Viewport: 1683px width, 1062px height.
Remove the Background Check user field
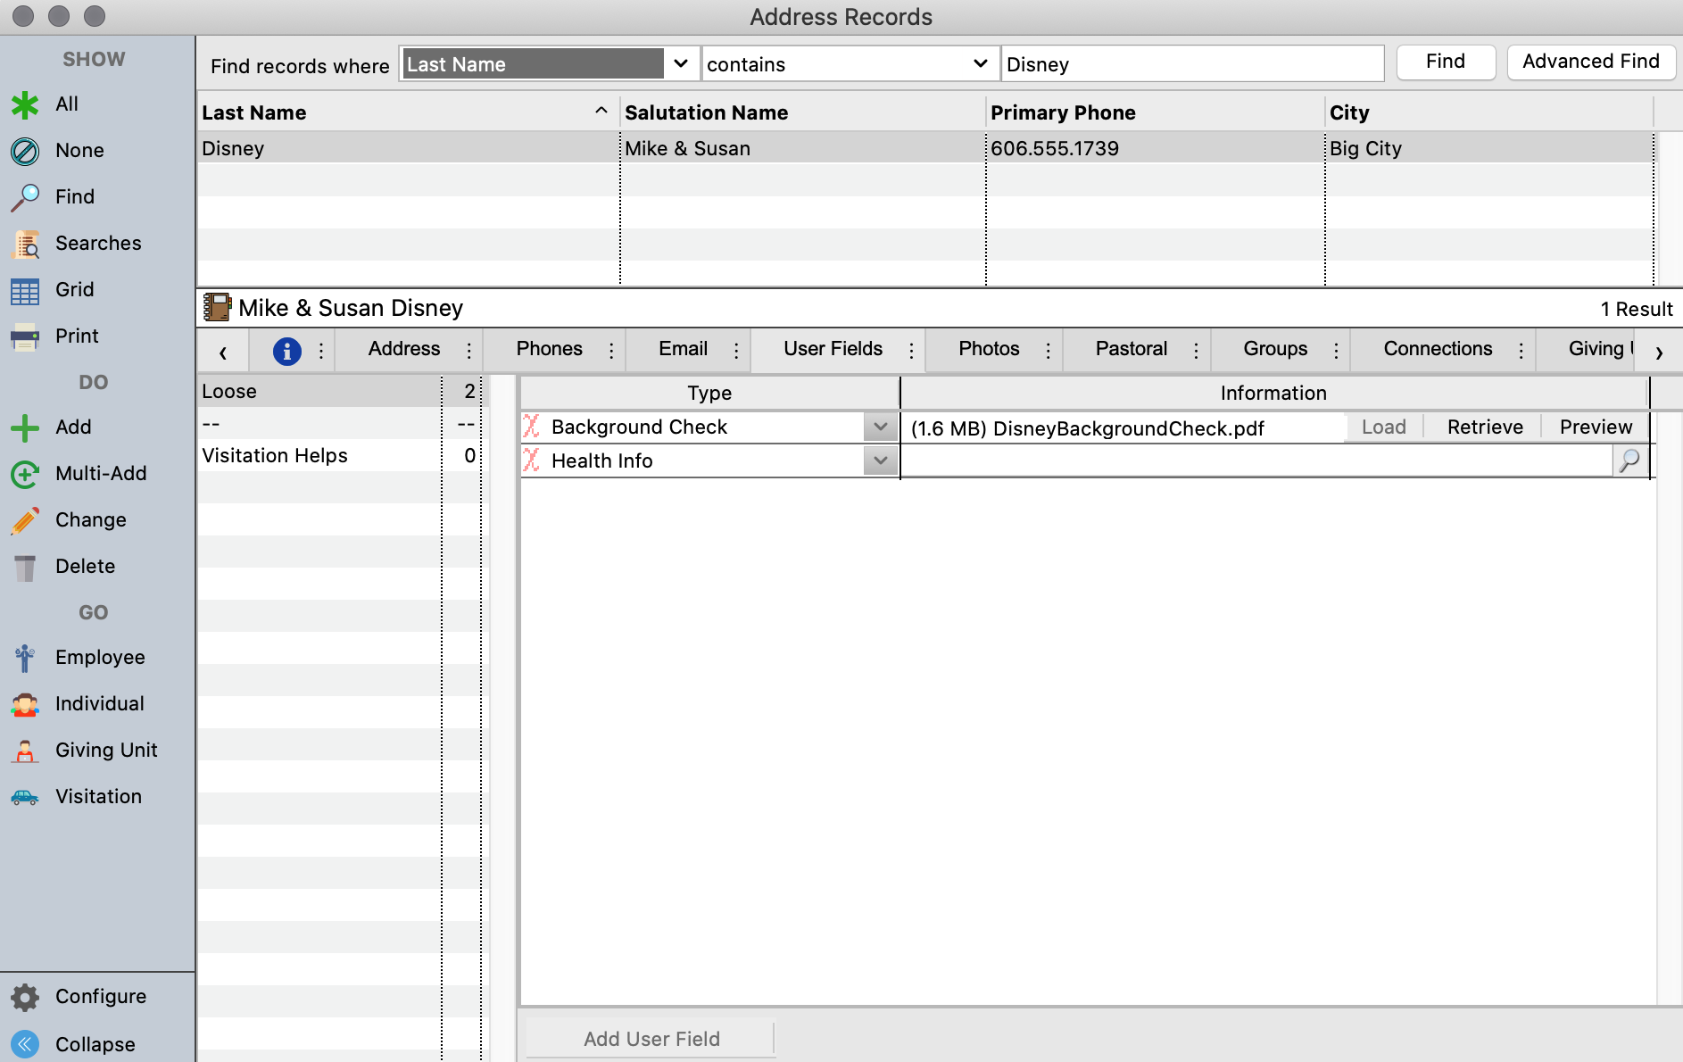[x=532, y=427]
